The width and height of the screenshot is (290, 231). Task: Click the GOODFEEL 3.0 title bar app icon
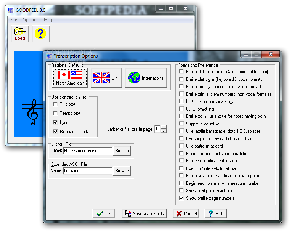(11, 10)
